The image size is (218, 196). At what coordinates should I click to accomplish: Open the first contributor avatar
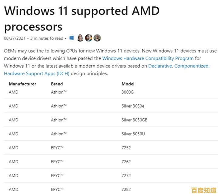coord(80,38)
